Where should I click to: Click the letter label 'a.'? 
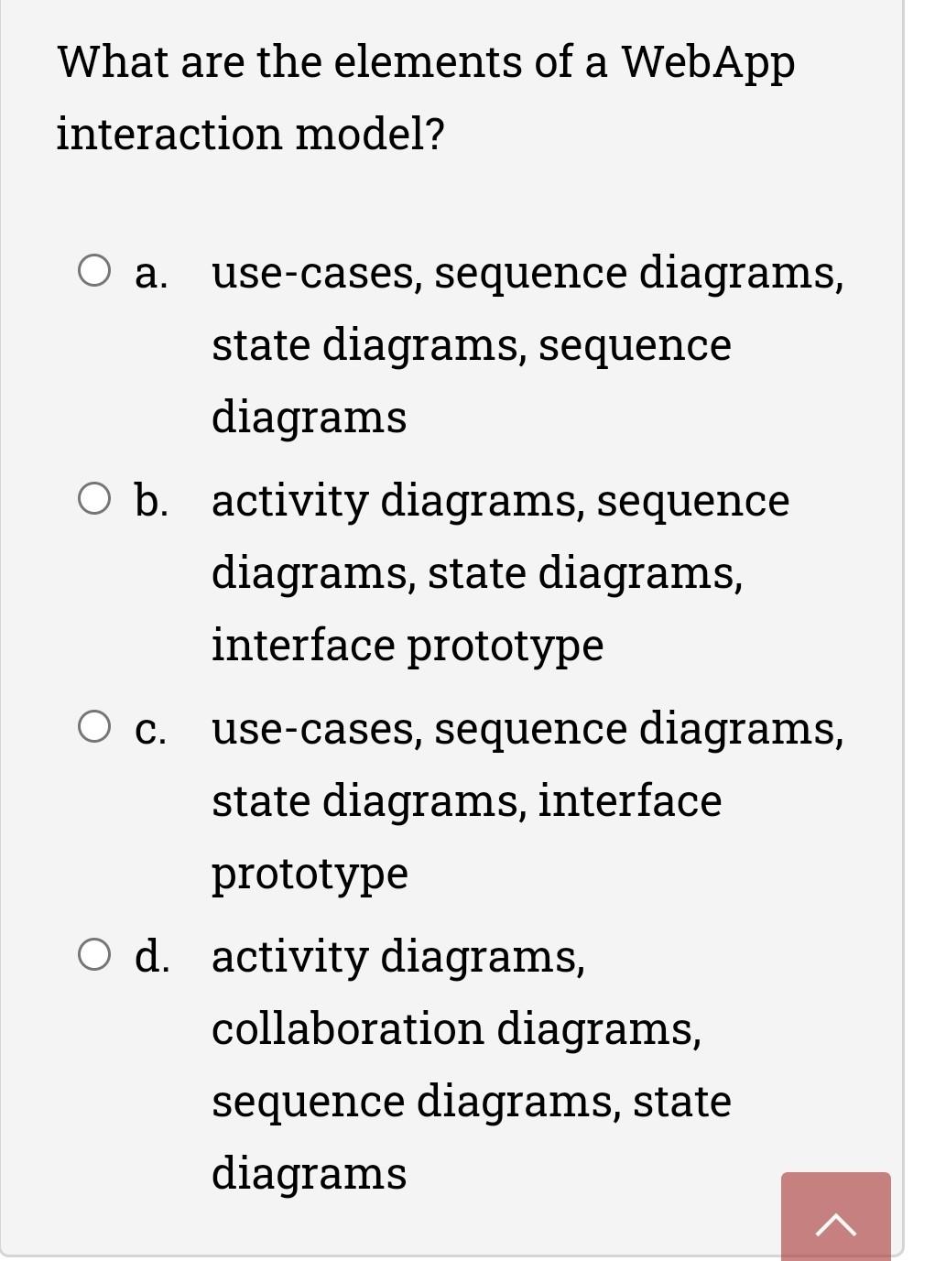coord(151,273)
